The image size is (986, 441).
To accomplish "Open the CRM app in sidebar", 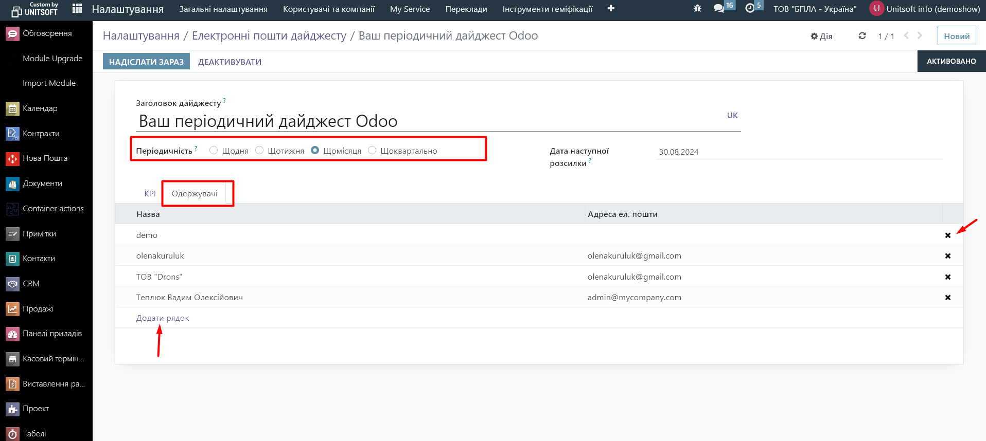I will (x=31, y=284).
